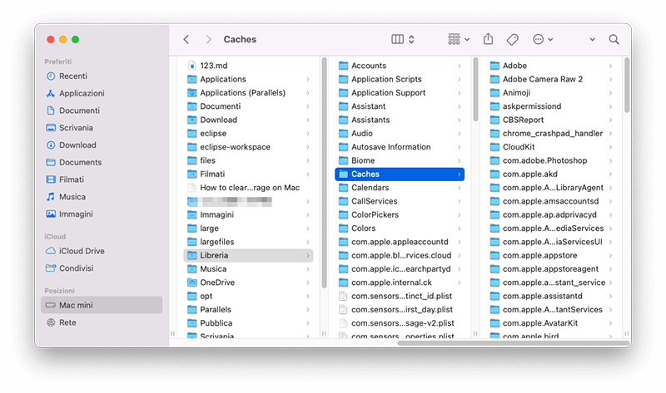Select the largefiles folder

(x=248, y=242)
